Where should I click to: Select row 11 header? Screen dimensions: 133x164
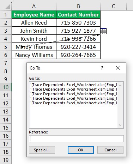point(6,96)
